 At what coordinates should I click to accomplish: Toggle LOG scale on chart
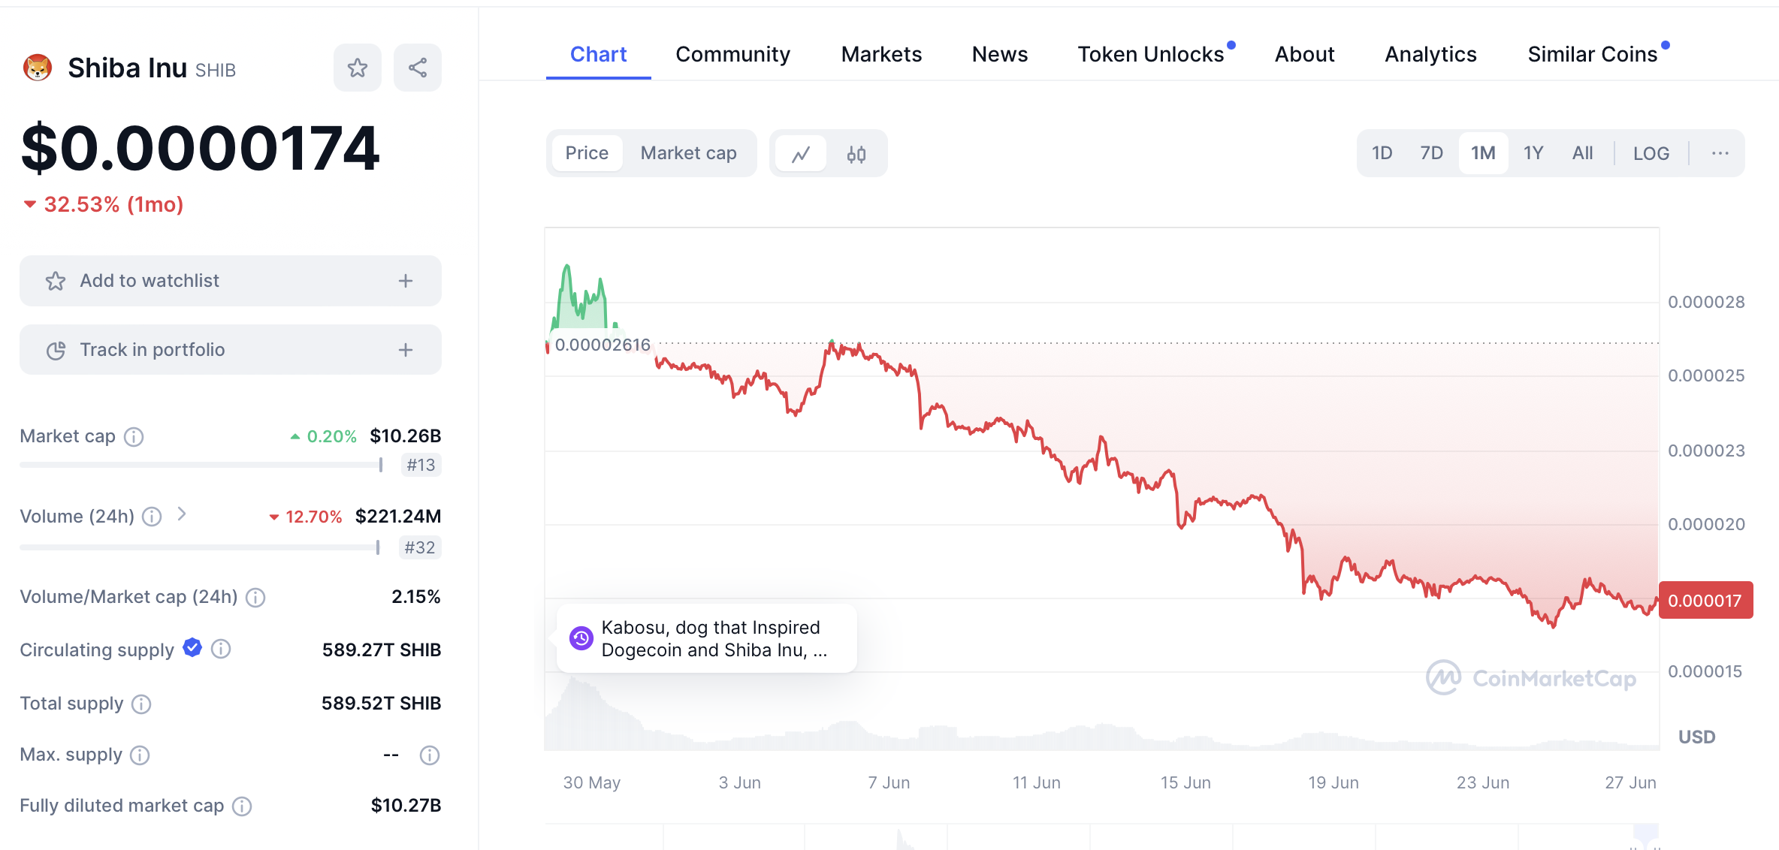[1651, 154]
